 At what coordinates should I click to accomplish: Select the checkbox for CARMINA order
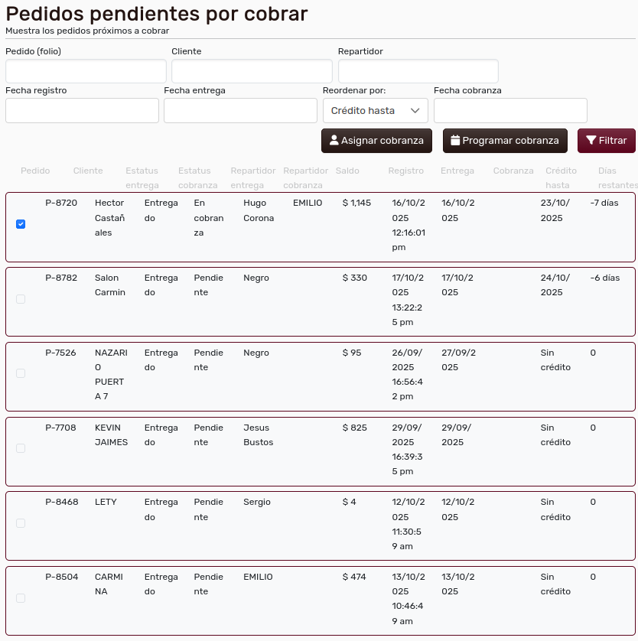point(21,597)
